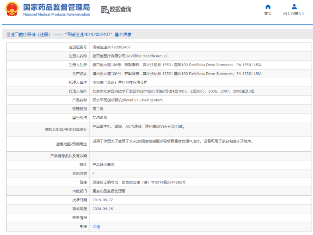Click the 数据查询 heading text
Image resolution: width=313 pixels, height=235 pixels.
coord(120,9)
